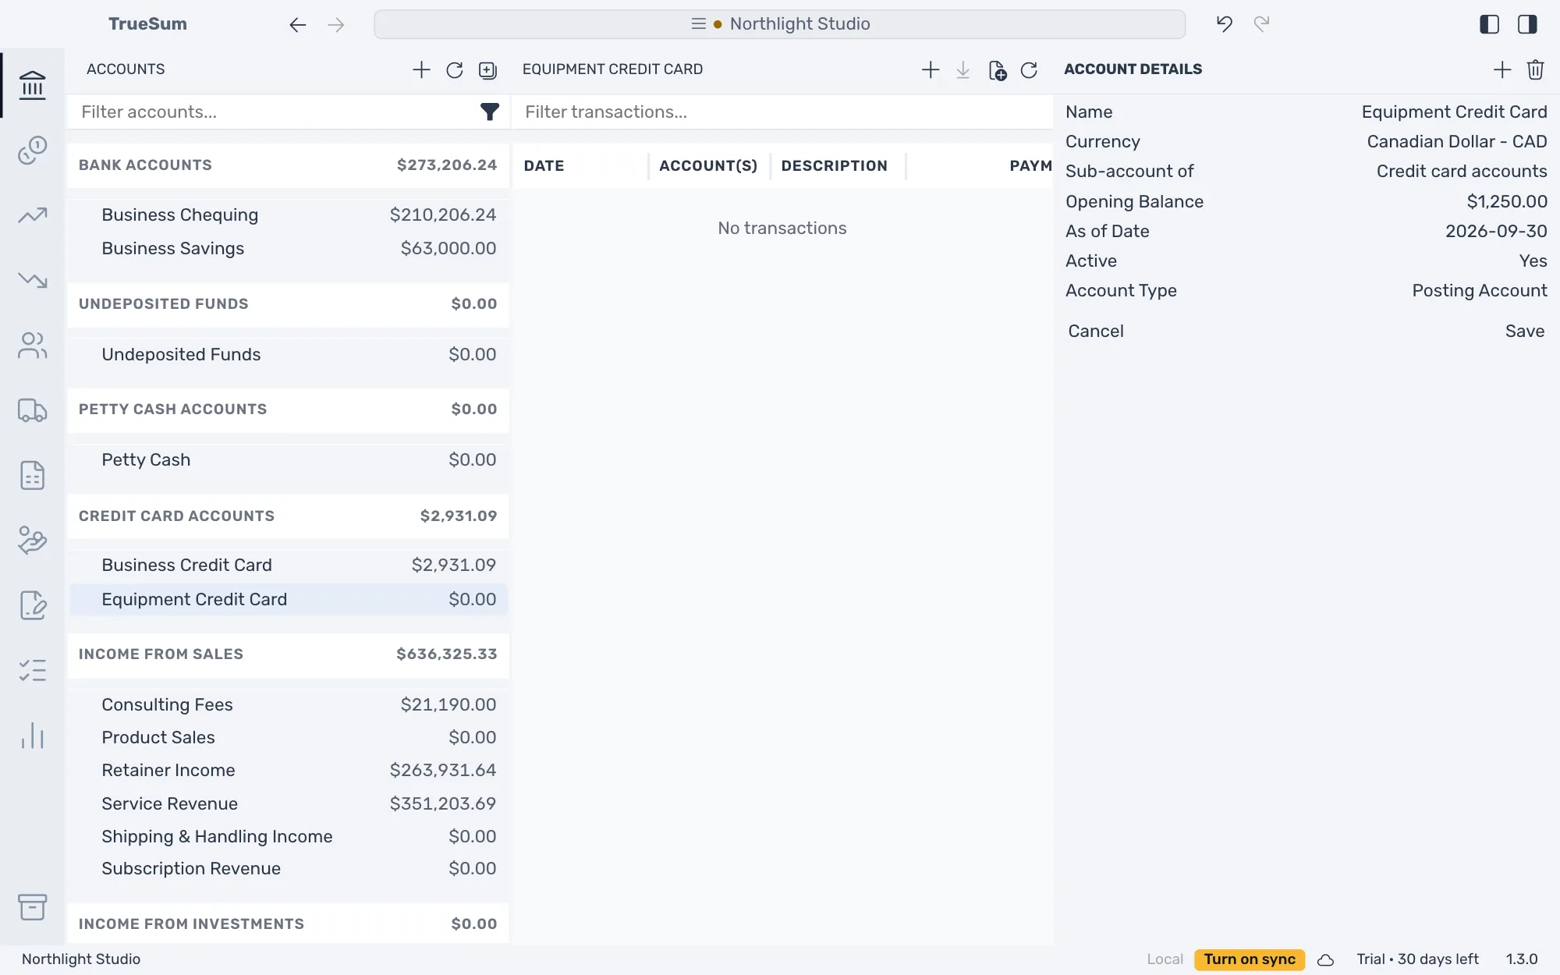Screen dimensions: 1560x975
Task: Edit the Opening Balance $1,250.00 value
Action: point(1506,202)
